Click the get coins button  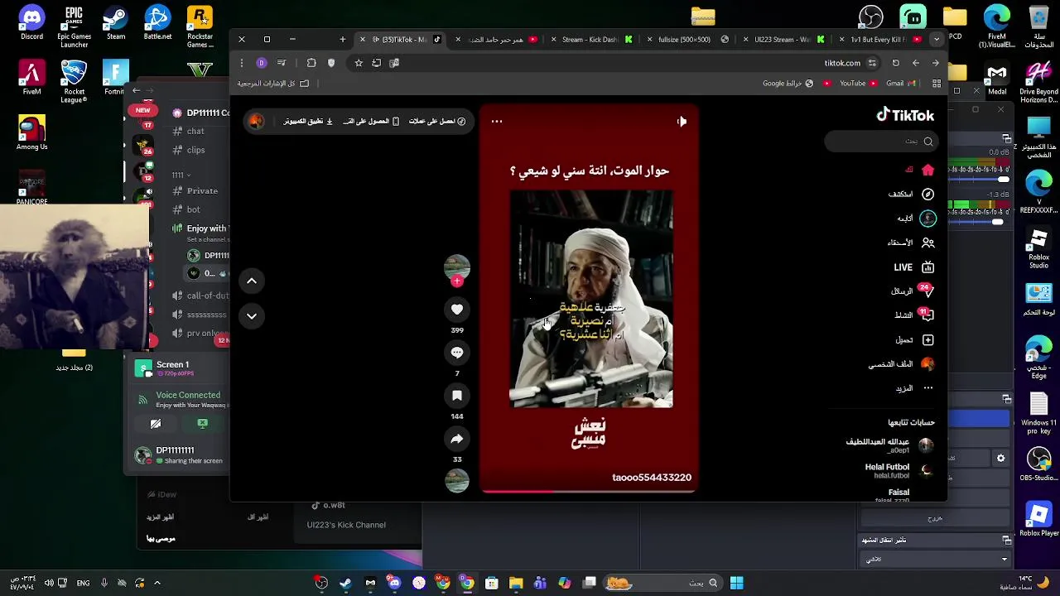point(436,121)
